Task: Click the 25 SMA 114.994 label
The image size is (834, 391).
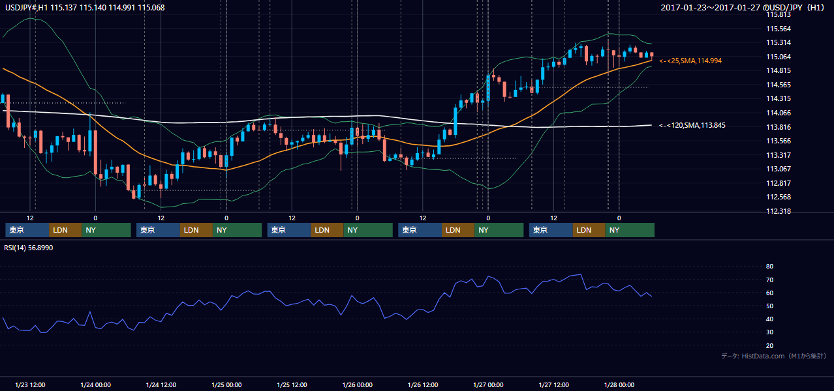Action: click(690, 61)
